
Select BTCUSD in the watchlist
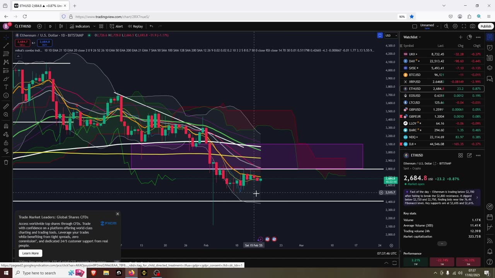[x=442, y=75]
